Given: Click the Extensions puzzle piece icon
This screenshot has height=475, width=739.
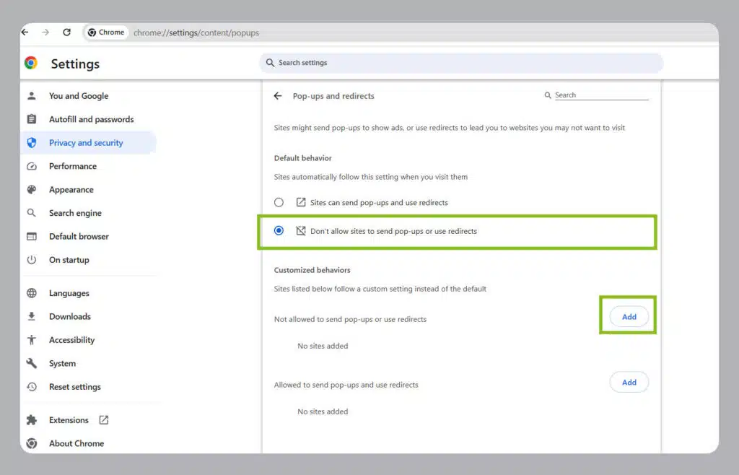Looking at the screenshot, I should (32, 420).
